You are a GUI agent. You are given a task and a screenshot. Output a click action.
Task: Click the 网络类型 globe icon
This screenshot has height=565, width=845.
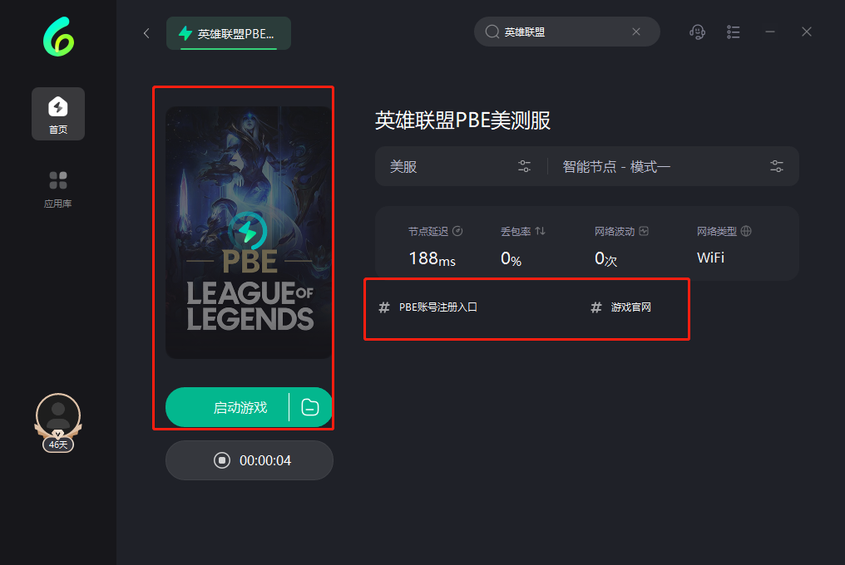click(746, 231)
